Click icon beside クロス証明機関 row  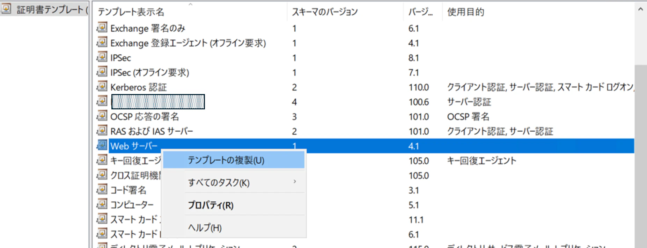point(102,175)
